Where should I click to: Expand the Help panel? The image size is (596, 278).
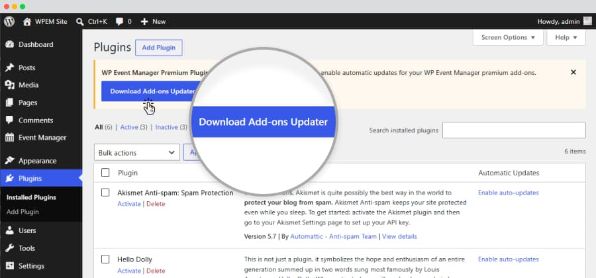pos(566,38)
